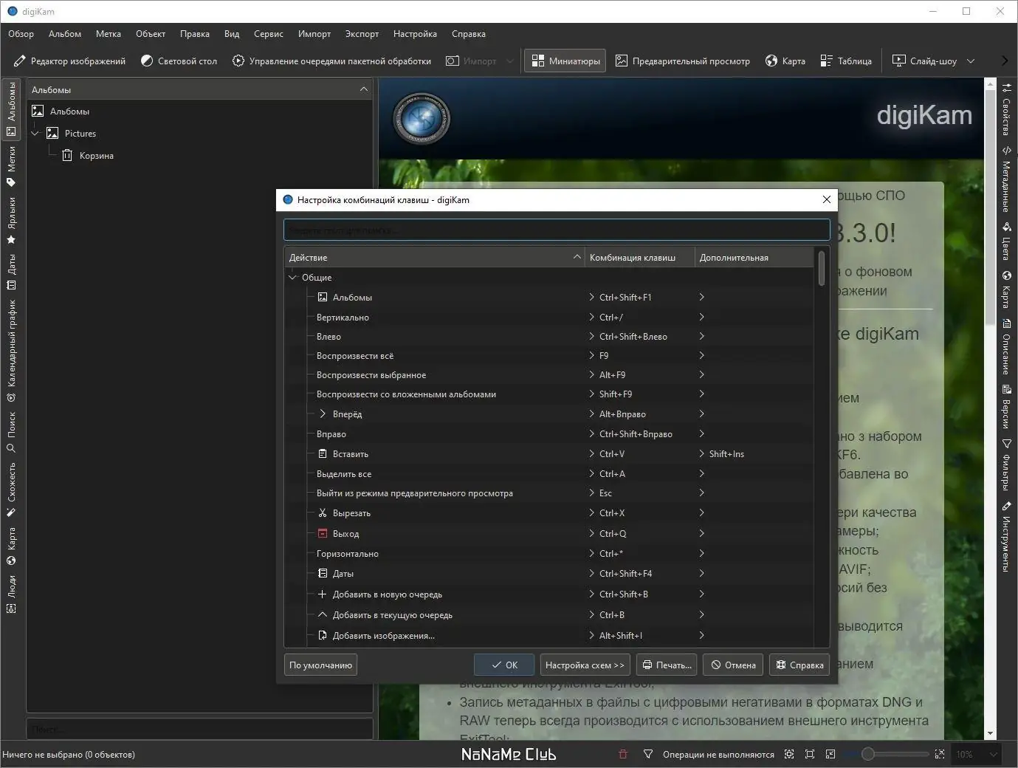Open Настройка схем >> options
This screenshot has width=1018, height=768.
(585, 665)
